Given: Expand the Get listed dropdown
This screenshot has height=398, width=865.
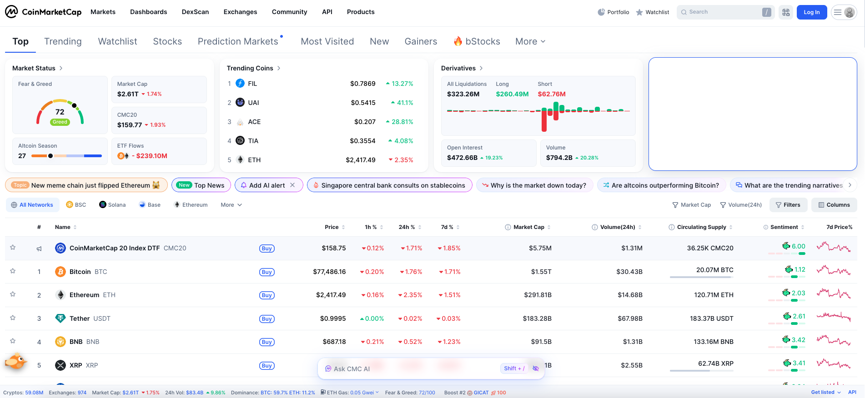Looking at the screenshot, I should 826,393.
